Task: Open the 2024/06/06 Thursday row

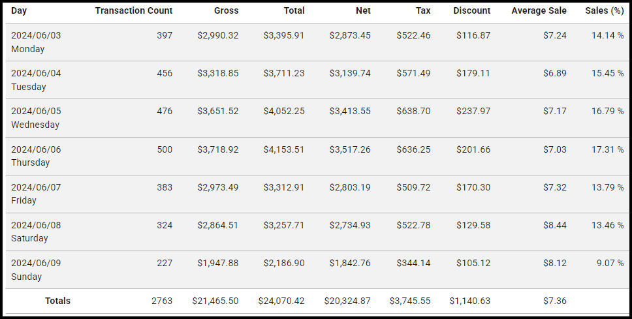Action: 36,155
